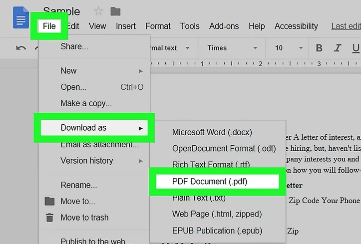Open the paragraph style dropdown
Image resolution: width=361 pixels, height=244 pixels.
tap(167, 48)
